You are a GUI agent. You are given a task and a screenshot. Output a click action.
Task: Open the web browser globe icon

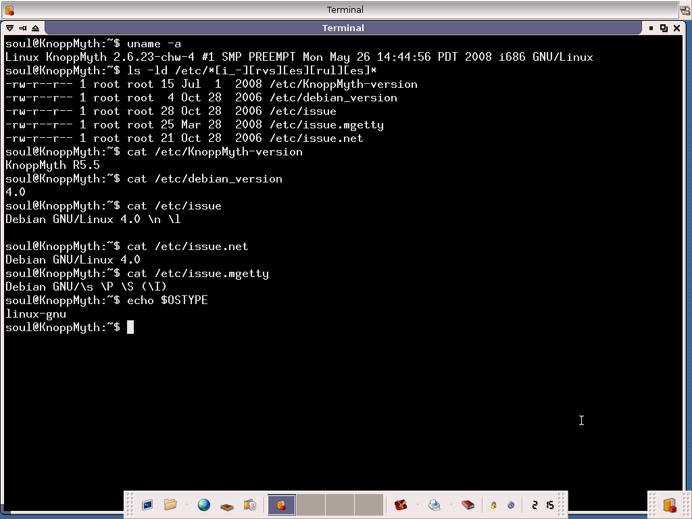203,504
